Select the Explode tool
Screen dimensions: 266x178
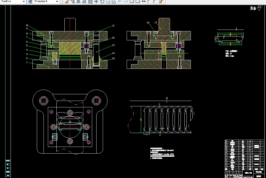(161, 2)
